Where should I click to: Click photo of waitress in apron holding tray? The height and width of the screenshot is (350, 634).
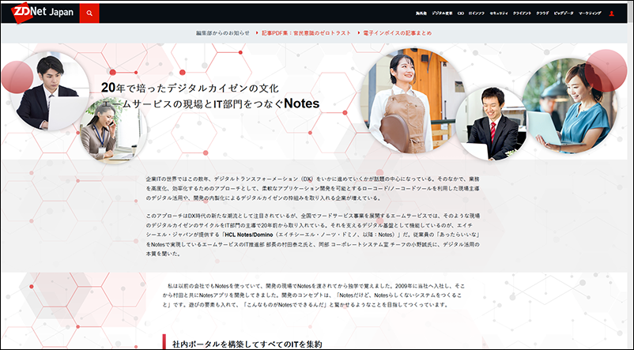pos(413,100)
